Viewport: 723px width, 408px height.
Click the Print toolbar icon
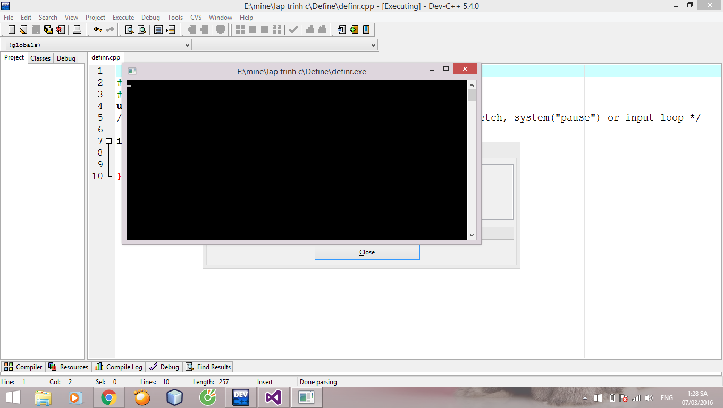[77, 30]
